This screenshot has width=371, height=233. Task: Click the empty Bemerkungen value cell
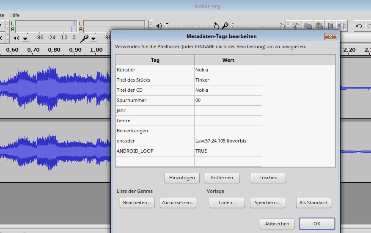click(x=228, y=131)
